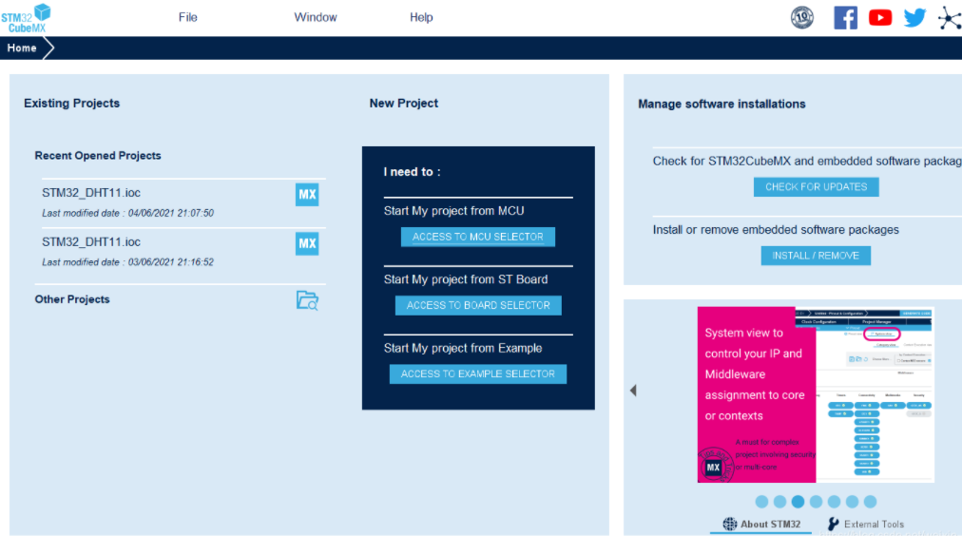Browse other projects folder icon
This screenshot has height=536, width=962.
[307, 300]
